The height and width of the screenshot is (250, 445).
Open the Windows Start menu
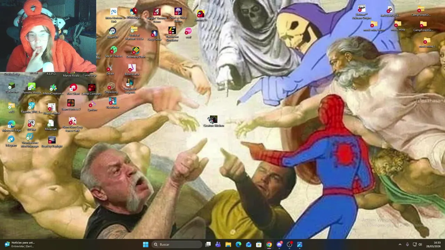(x=146, y=244)
